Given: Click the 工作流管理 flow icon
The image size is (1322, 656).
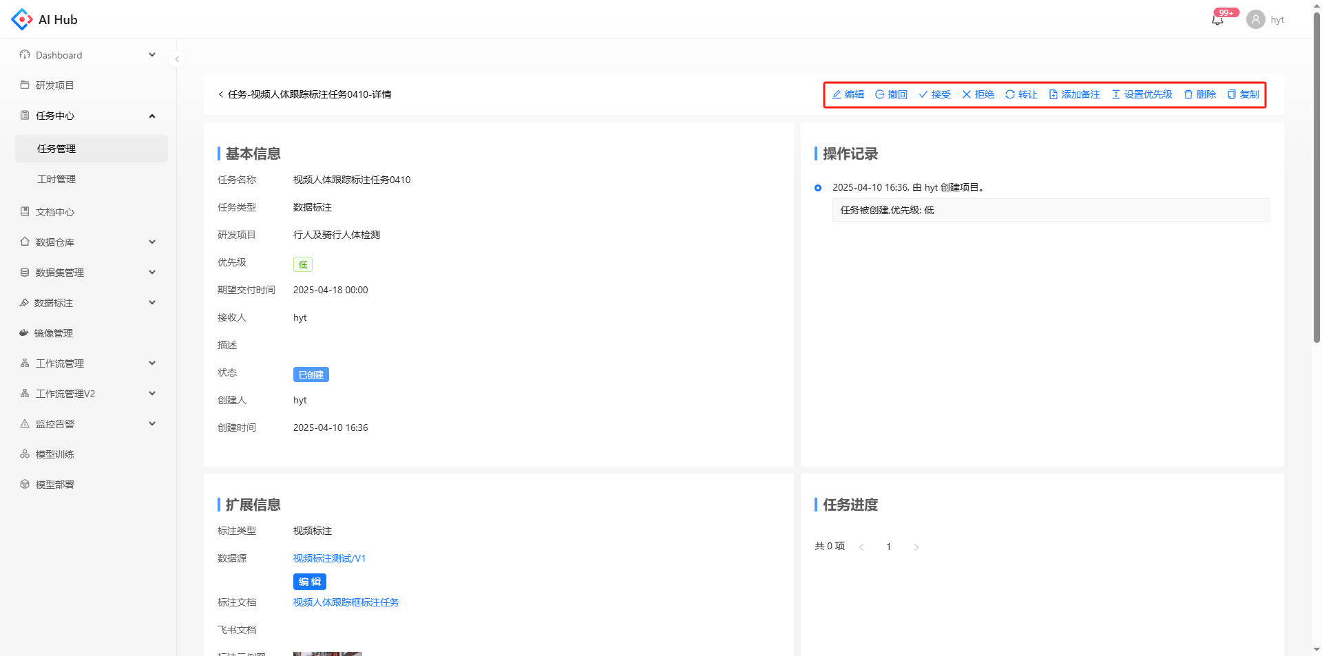Looking at the screenshot, I should coord(25,363).
